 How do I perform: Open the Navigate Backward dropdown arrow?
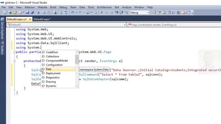tap(92, 12)
